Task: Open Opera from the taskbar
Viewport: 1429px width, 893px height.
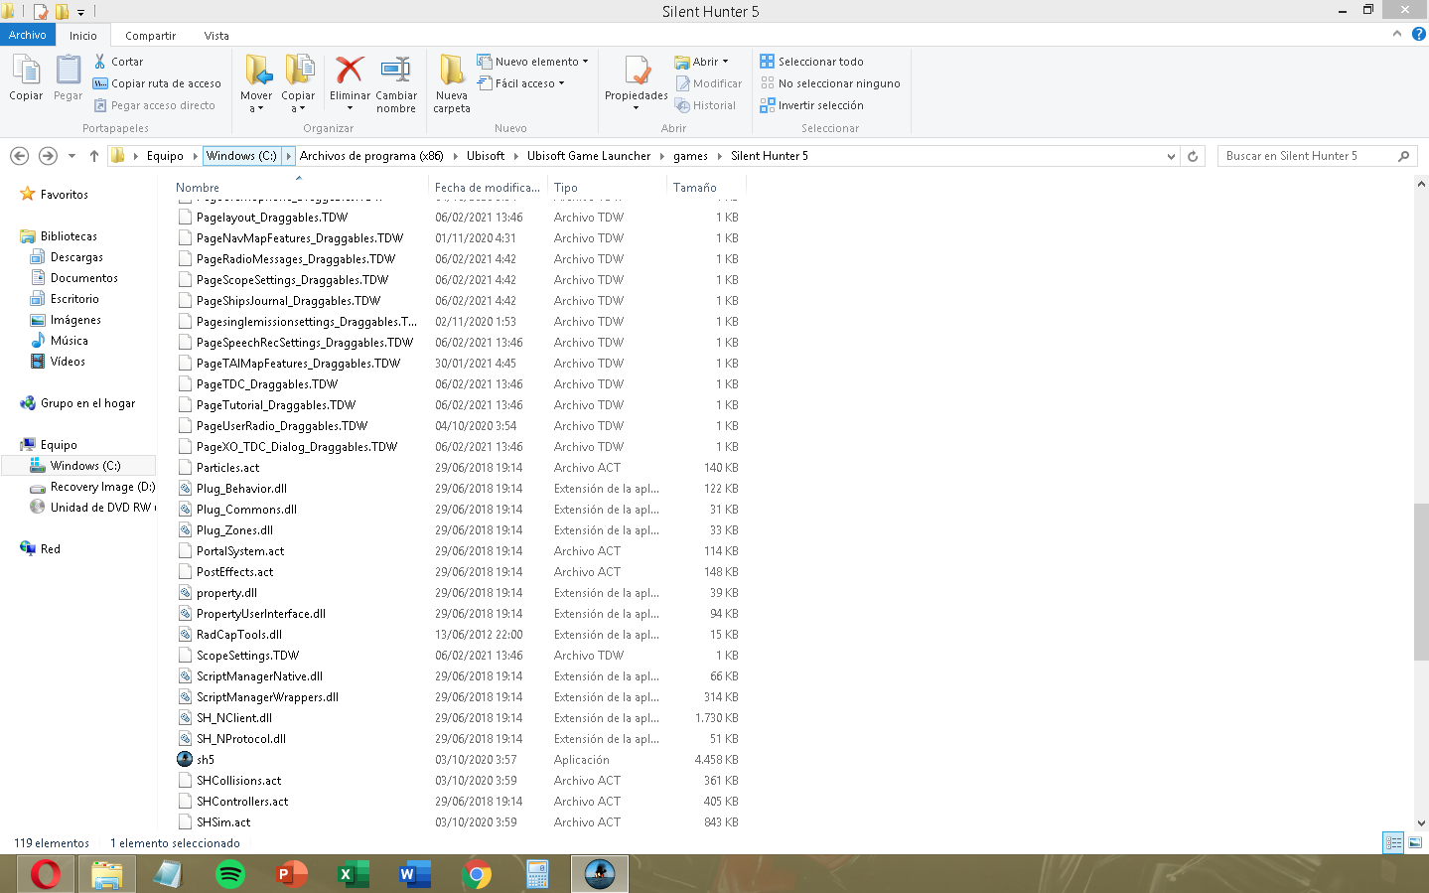Action: click(x=46, y=874)
